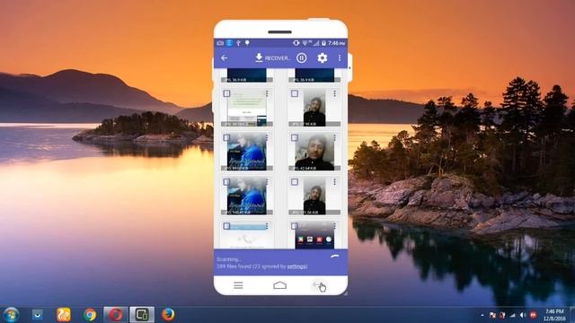Tap the 7:46 PM time in phone status bar
Screen dimensions: 575x323
336,43
